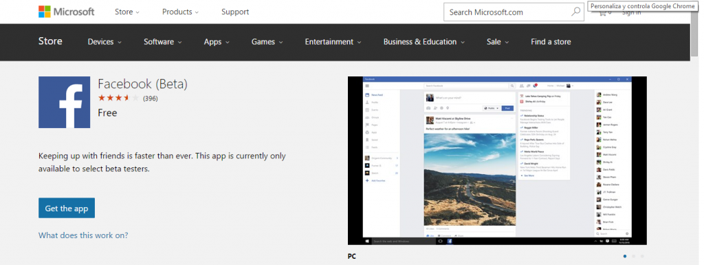Click the Search Microsoft.com field
The image size is (704, 265).
[514, 12]
